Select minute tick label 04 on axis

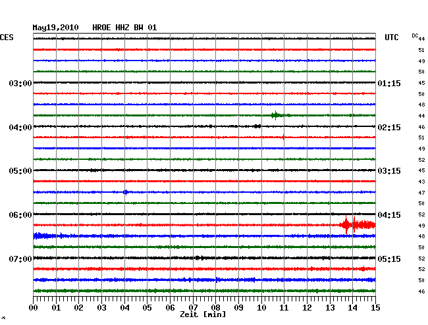pos(124,307)
